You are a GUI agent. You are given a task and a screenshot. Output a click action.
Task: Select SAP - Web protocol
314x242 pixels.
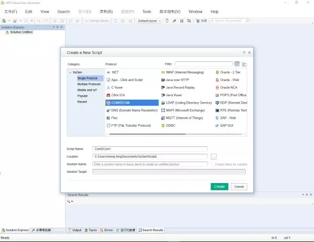tap(226, 118)
